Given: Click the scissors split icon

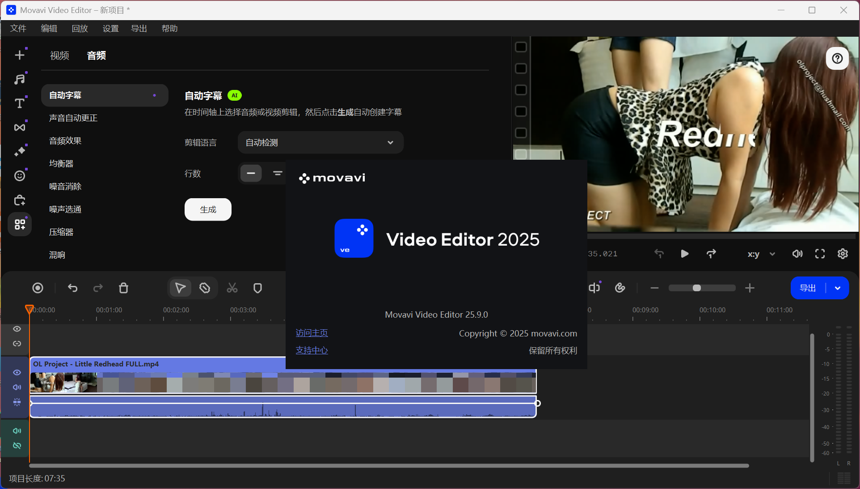Looking at the screenshot, I should point(232,288).
